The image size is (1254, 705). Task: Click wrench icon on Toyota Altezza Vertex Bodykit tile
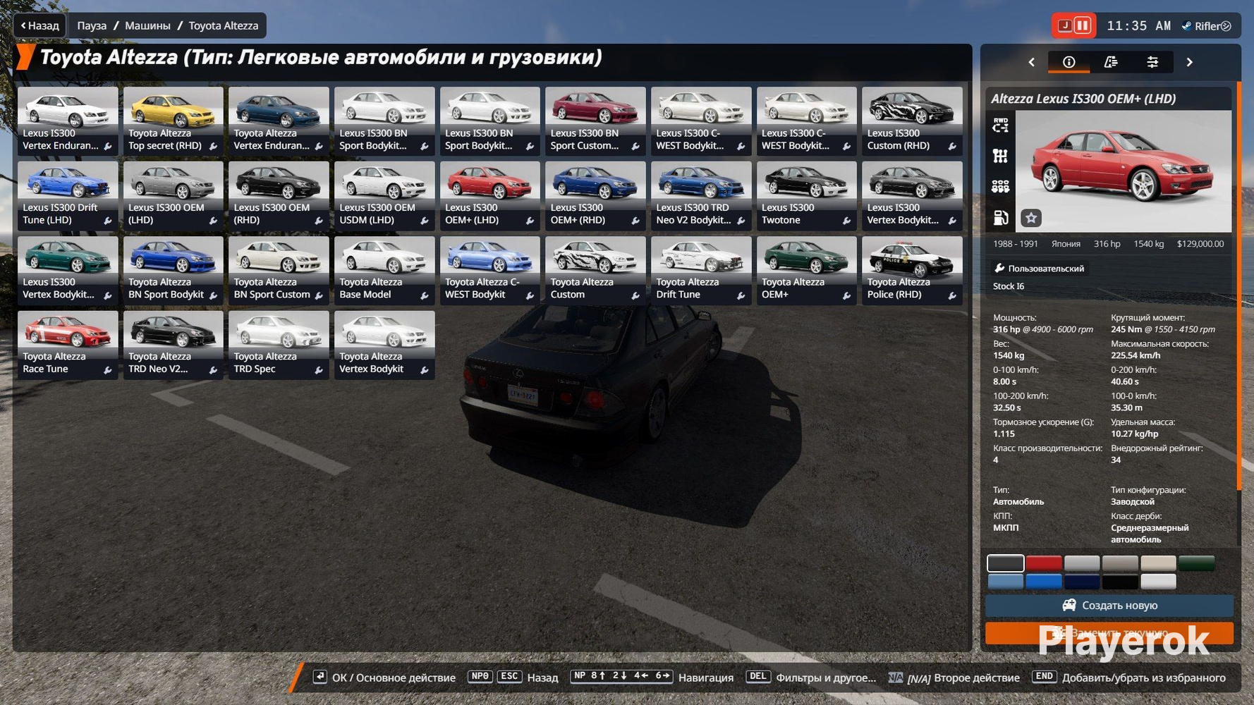425,370
